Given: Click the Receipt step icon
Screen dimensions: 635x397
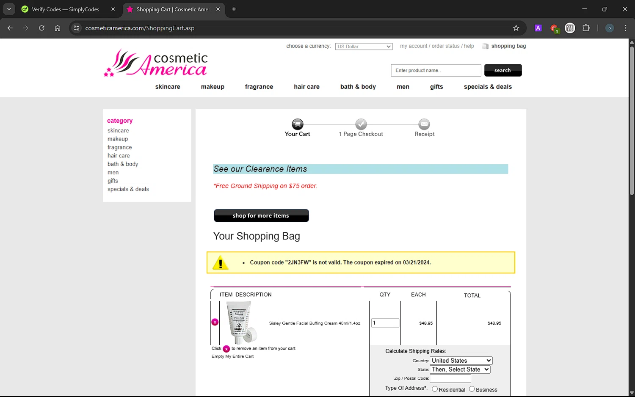Looking at the screenshot, I should pyautogui.click(x=424, y=124).
